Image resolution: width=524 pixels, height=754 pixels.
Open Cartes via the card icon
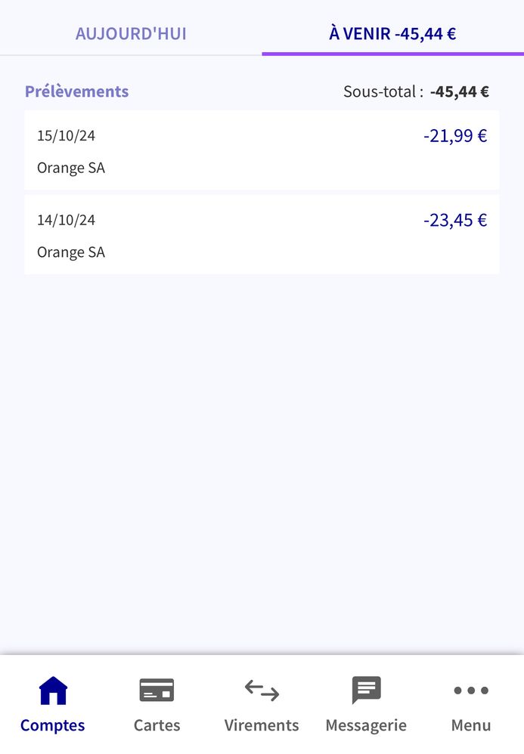click(x=157, y=691)
